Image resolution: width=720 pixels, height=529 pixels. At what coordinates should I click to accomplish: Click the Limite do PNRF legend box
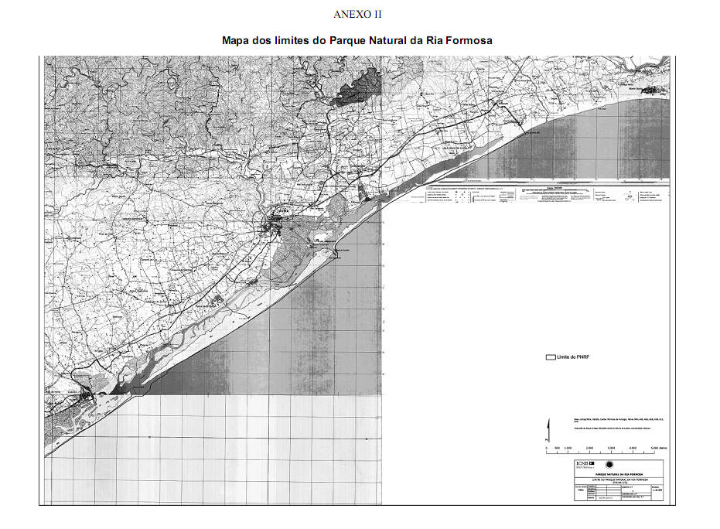[x=550, y=358]
